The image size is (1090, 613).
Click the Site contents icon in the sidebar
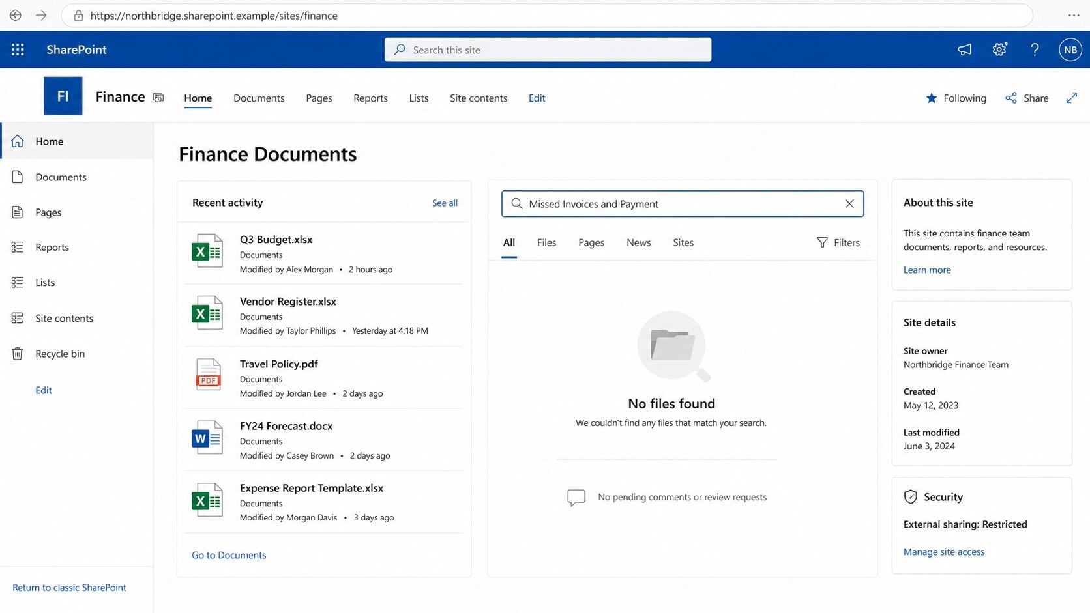click(x=18, y=318)
